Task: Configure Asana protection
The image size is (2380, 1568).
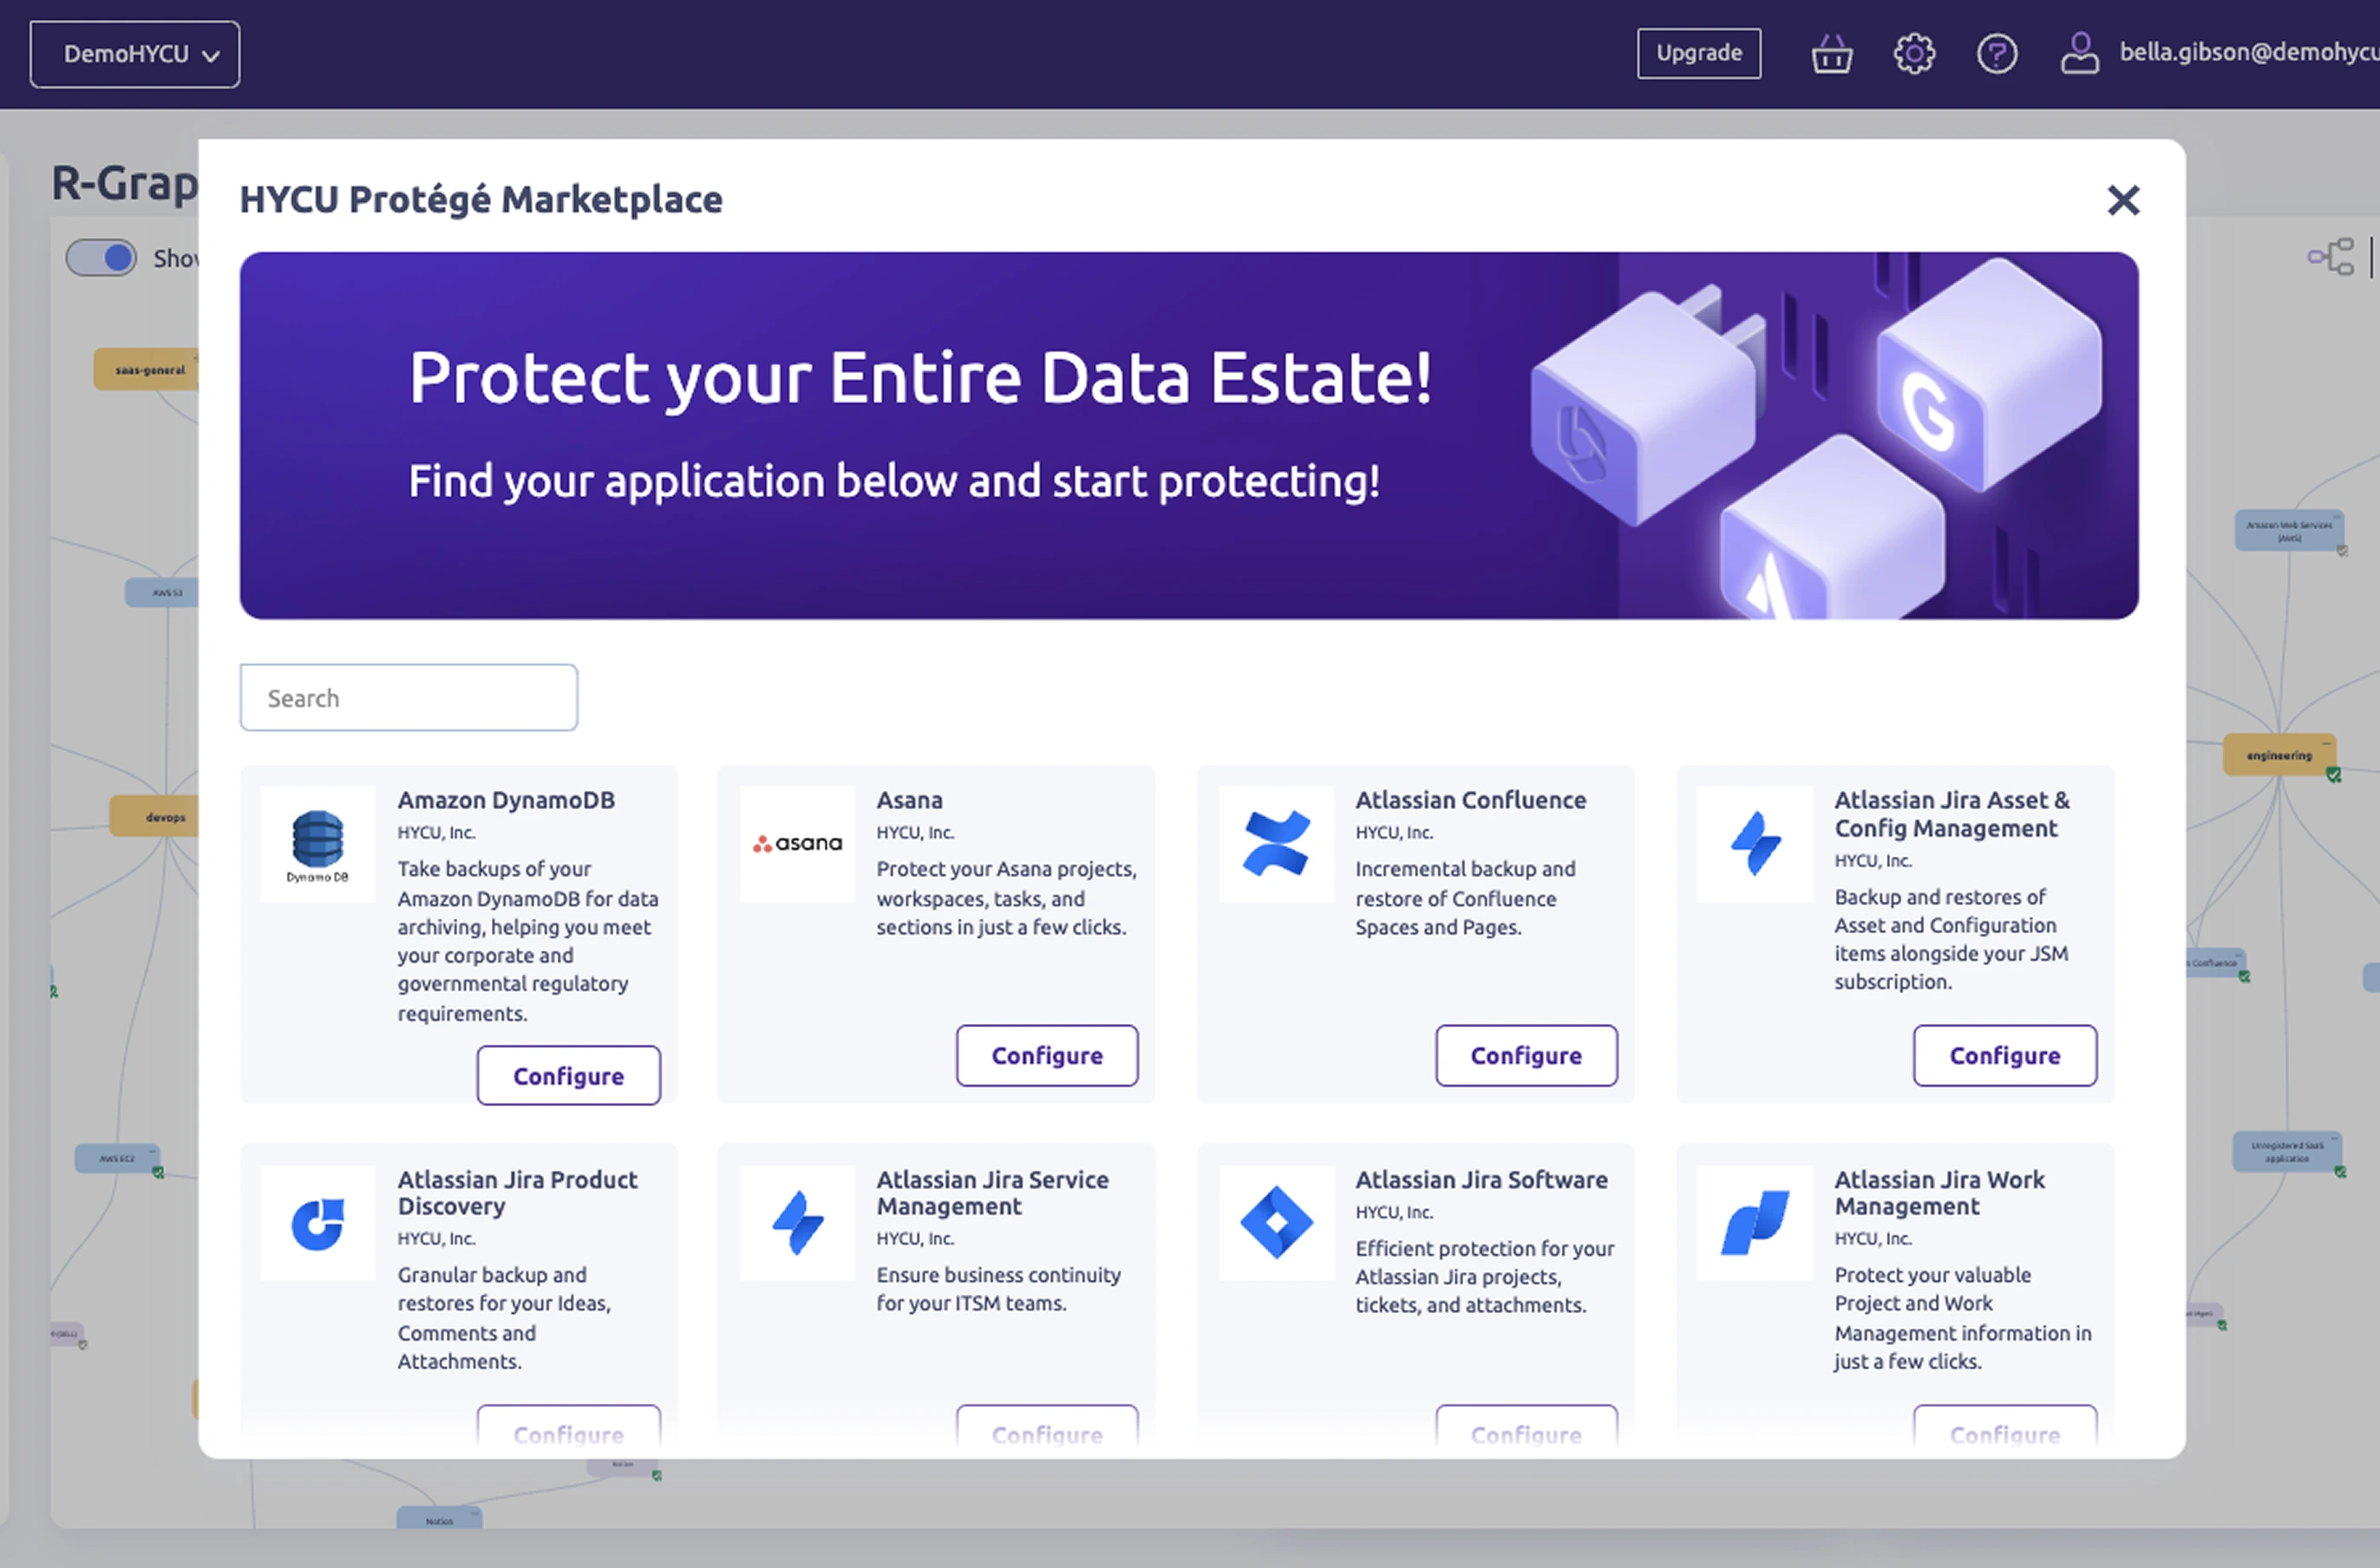Action: (x=1046, y=1056)
